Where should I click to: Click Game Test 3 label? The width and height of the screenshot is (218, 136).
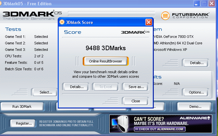(x=15, y=50)
